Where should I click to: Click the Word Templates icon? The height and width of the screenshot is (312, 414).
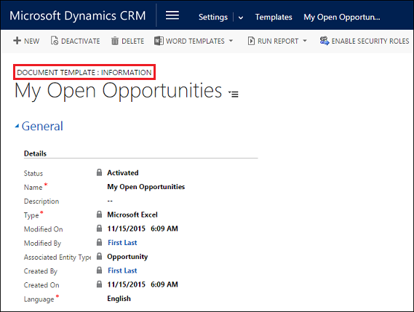coord(159,41)
